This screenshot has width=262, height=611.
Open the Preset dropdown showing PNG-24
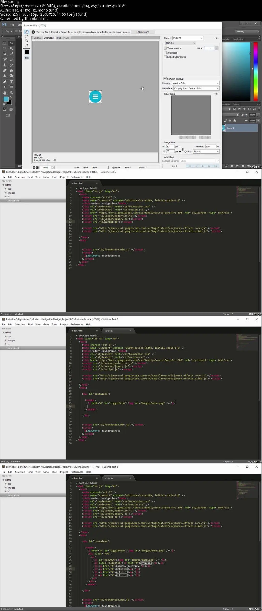[x=188, y=38]
